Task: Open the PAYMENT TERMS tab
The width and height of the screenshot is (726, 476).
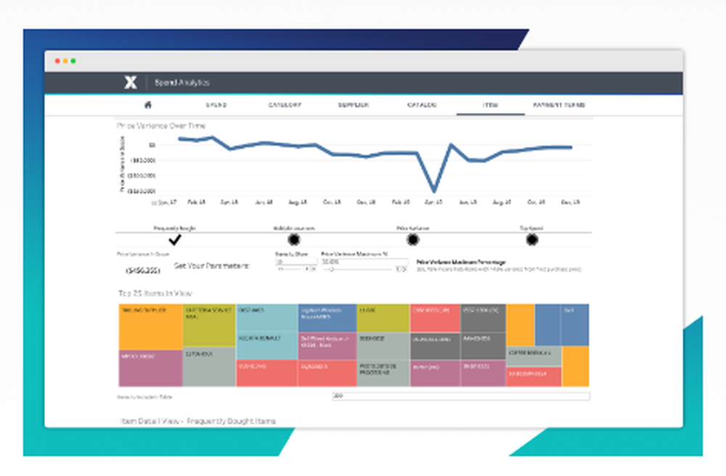Action: [559, 105]
